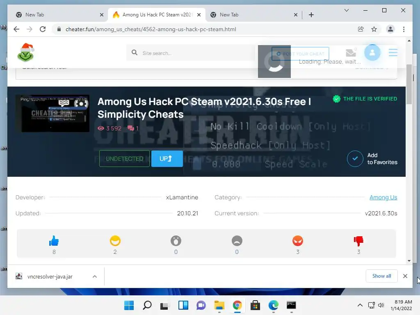Click the file verified check badge
The image size is (420, 315).
coord(336,99)
